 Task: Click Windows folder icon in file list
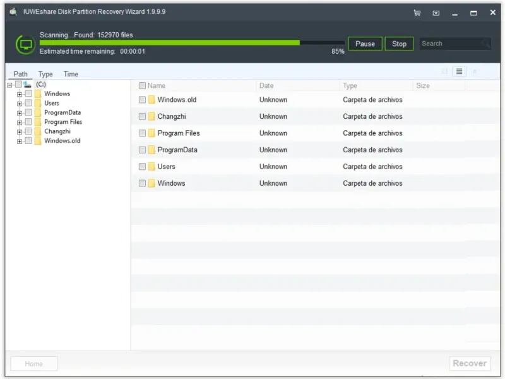click(x=151, y=183)
